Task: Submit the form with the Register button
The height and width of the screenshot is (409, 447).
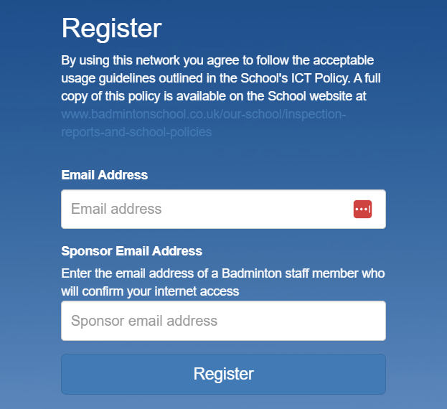Action: (224, 374)
